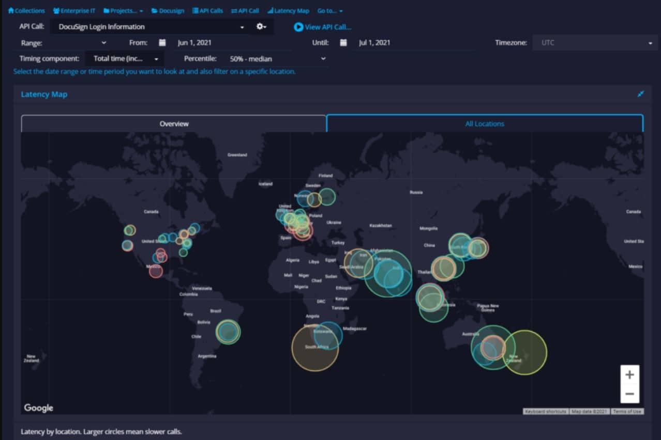Open the DocuSign Login Information API call dropdown
Image resolution: width=661 pixels, height=440 pixels.
pyautogui.click(x=150, y=27)
